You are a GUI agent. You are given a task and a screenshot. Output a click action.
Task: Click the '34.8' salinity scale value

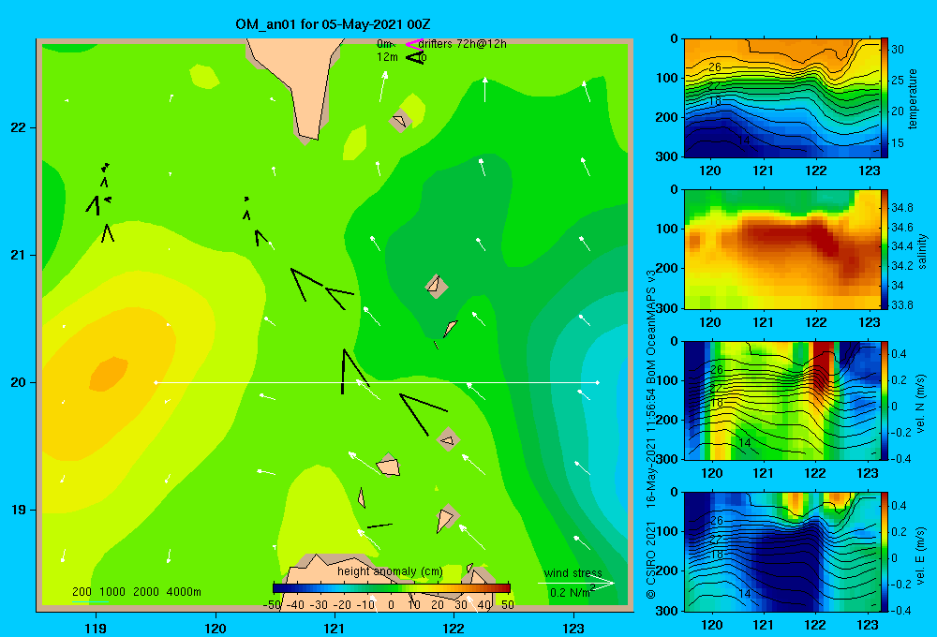click(x=901, y=207)
